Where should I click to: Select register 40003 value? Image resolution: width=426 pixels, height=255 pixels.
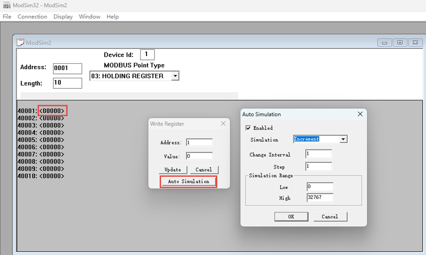52,125
